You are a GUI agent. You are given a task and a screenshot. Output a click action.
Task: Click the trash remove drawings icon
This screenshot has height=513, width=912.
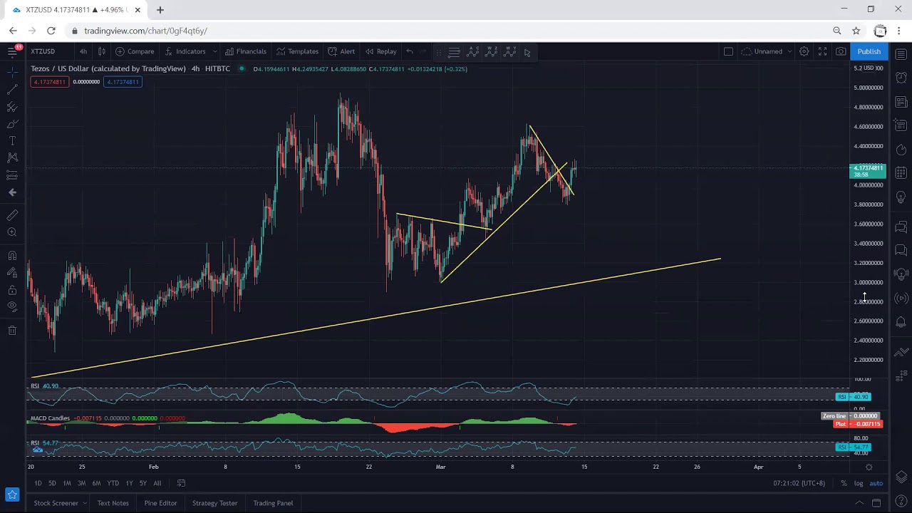click(12, 331)
